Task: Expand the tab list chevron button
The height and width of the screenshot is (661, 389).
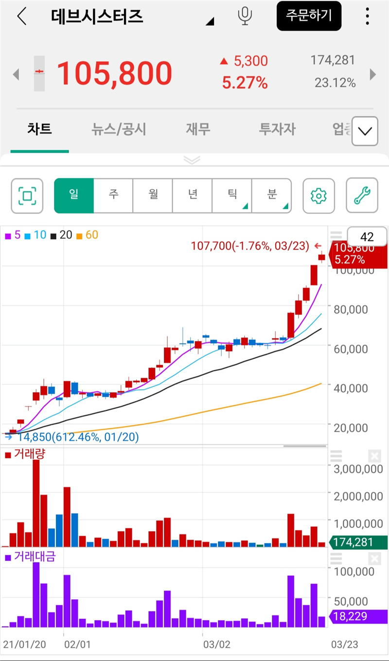Action: pos(365,131)
